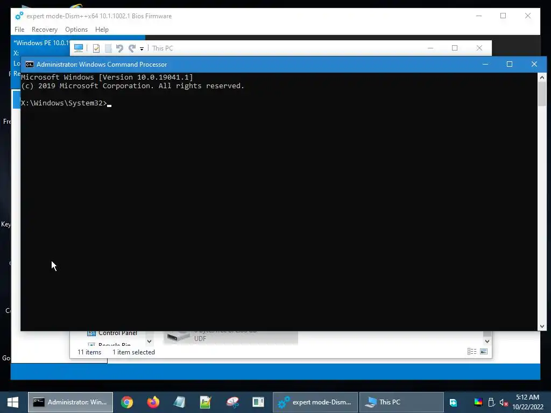Click '11 items' status bar text
The image size is (551, 413).
click(89, 352)
